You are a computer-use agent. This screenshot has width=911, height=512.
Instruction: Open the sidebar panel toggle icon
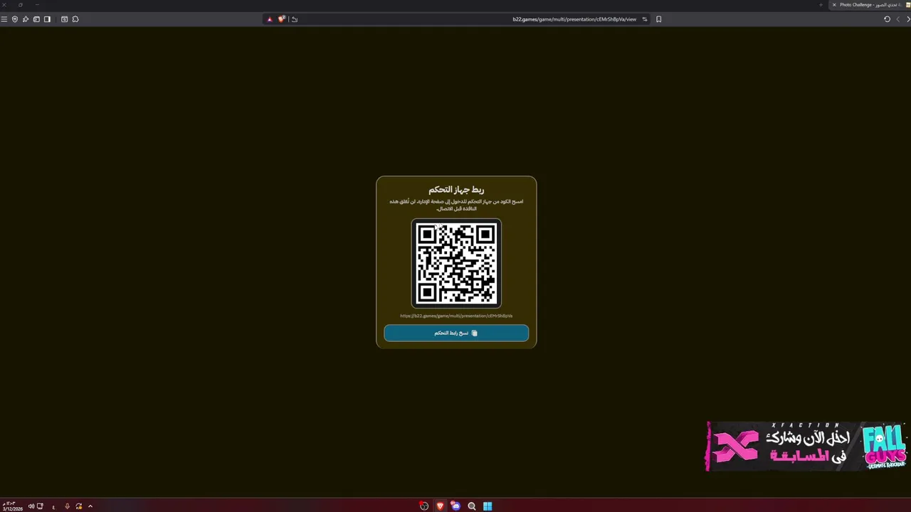coord(47,19)
